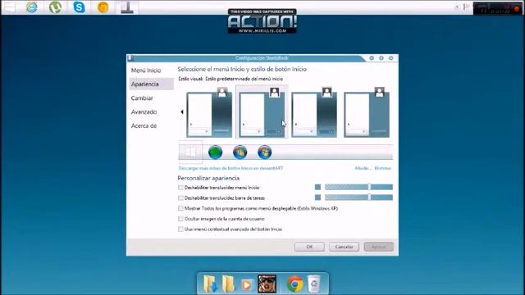
Task: Choose the highlighted second start menu style
Action: (x=262, y=112)
